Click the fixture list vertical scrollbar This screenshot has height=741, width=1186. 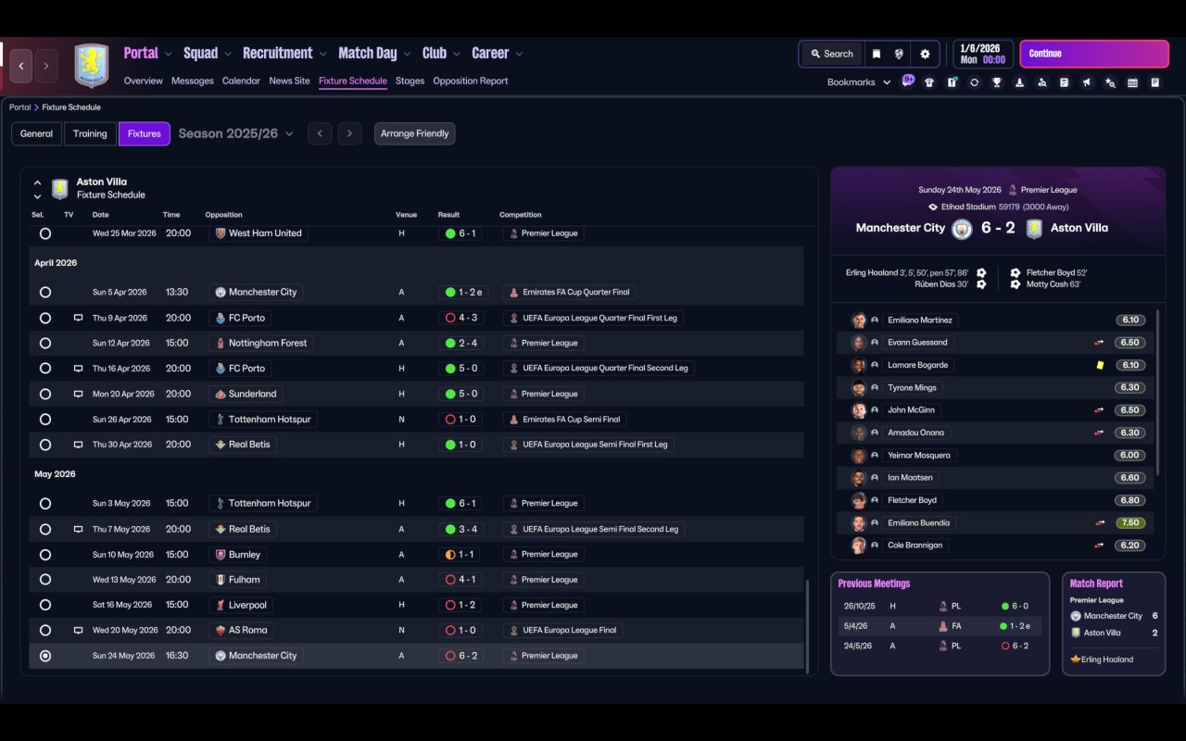point(808,625)
